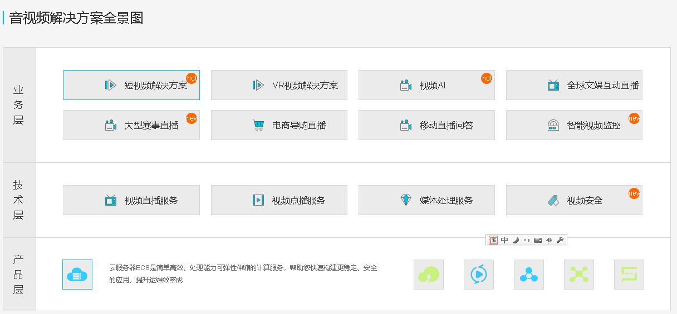Click the camera icon beside 视频AI
This screenshot has height=314, width=677.
pos(406,86)
